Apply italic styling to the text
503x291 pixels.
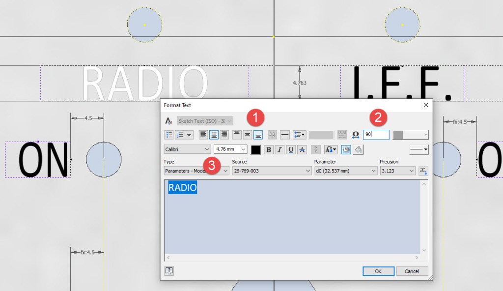tap(279, 149)
